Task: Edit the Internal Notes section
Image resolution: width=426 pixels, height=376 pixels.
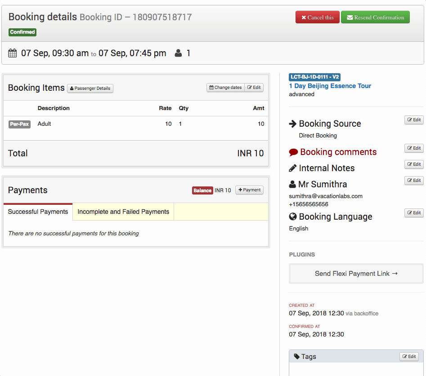Action: coord(413,164)
